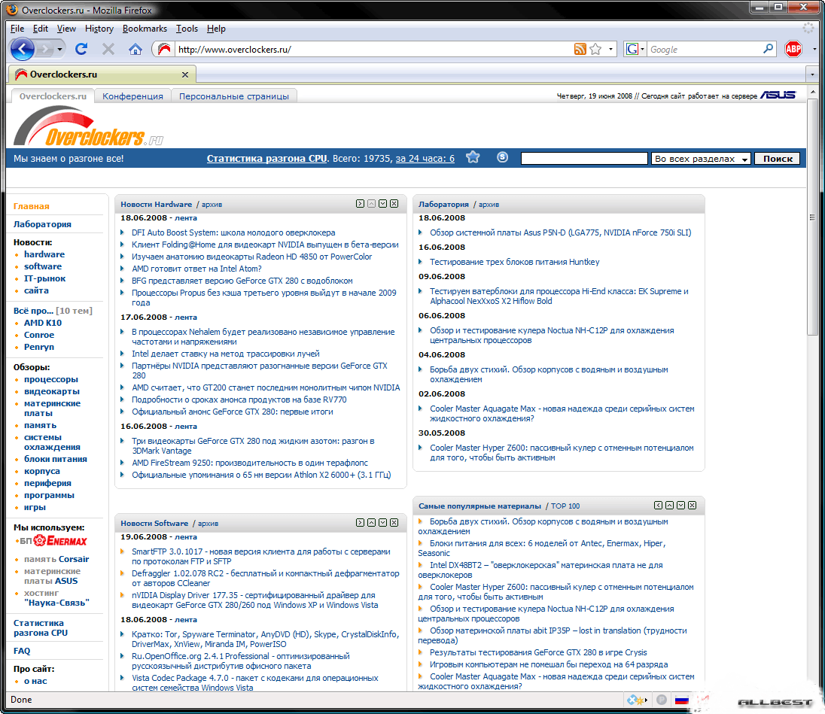This screenshot has height=714, width=825.
Task: Click the blue star icon in site header bar
Action: point(473,157)
